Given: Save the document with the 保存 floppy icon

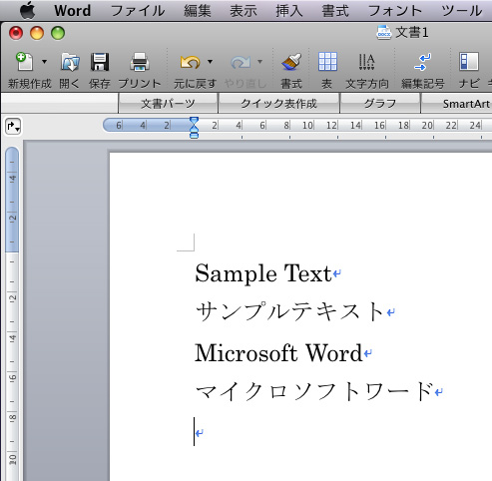Looking at the screenshot, I should click(100, 62).
